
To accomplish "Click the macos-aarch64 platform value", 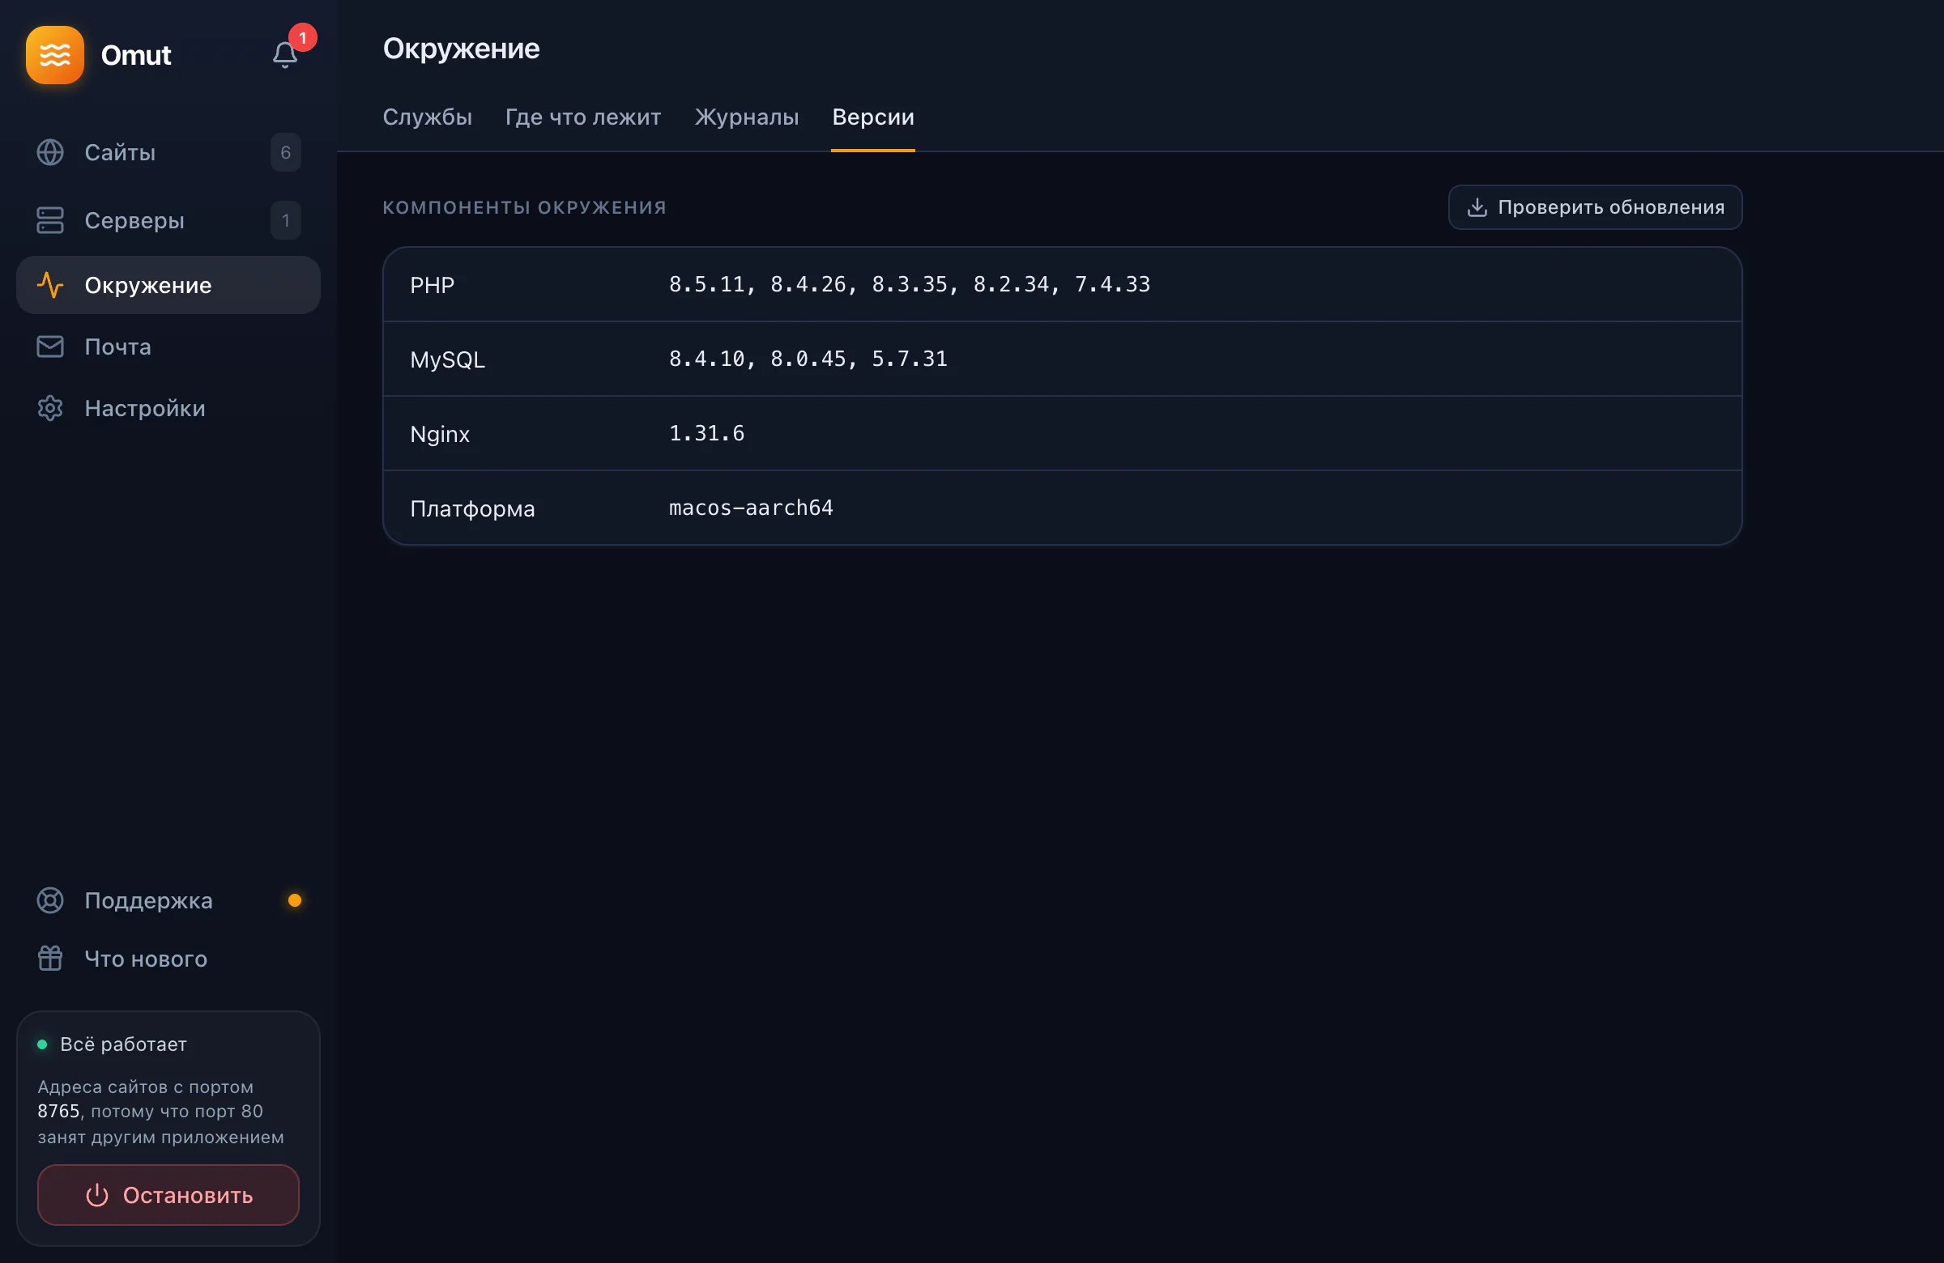I will 751,508.
